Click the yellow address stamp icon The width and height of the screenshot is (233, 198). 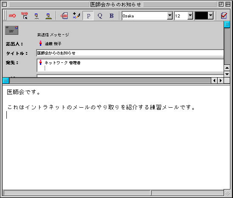(48, 16)
